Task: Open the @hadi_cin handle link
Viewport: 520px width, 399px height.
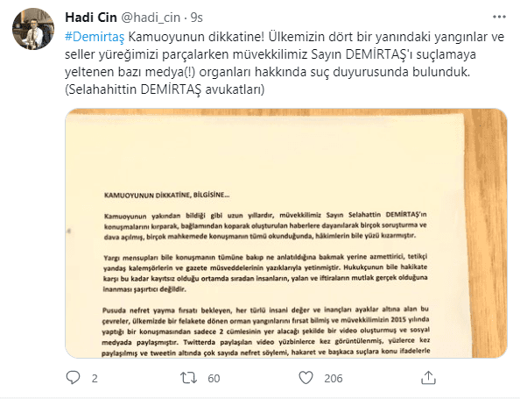Action: click(x=151, y=18)
